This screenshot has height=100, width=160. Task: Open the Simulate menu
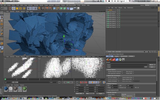point(36,5)
